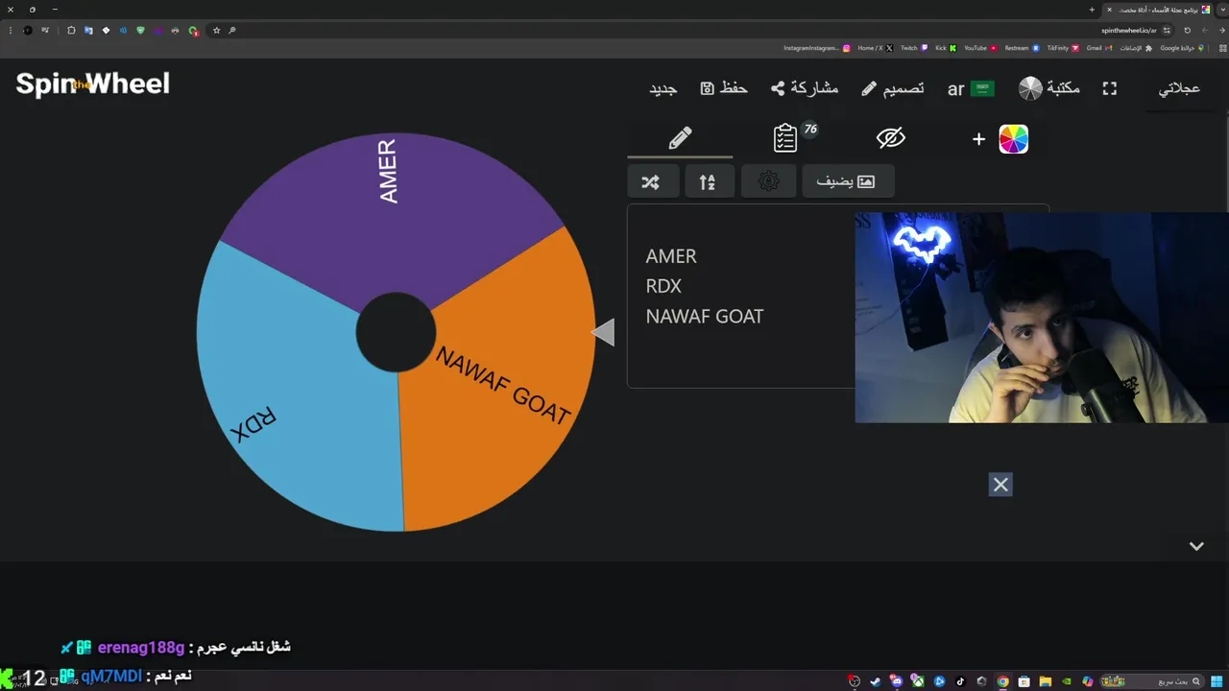Open the Kick bookmark
The height and width of the screenshot is (691, 1229).
[946, 48]
